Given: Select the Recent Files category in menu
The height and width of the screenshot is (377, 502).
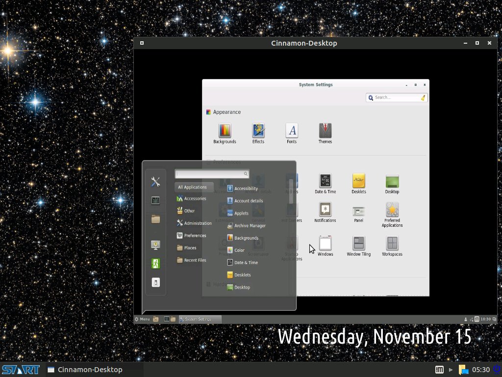Looking at the screenshot, I should click(x=192, y=260).
